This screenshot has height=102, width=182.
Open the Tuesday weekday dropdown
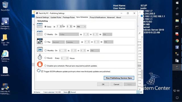pos(73,42)
